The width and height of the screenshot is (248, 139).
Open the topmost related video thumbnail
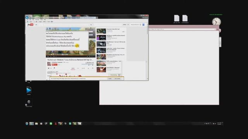[101, 31]
